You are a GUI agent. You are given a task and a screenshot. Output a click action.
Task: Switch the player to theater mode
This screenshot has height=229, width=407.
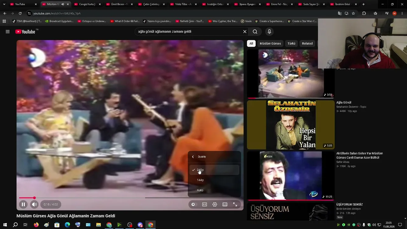click(x=225, y=205)
